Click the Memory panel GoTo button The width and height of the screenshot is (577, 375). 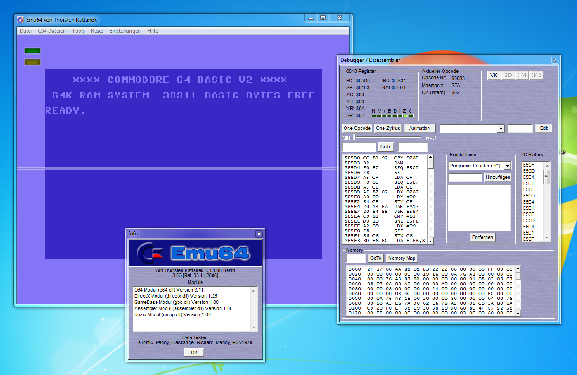coord(376,258)
